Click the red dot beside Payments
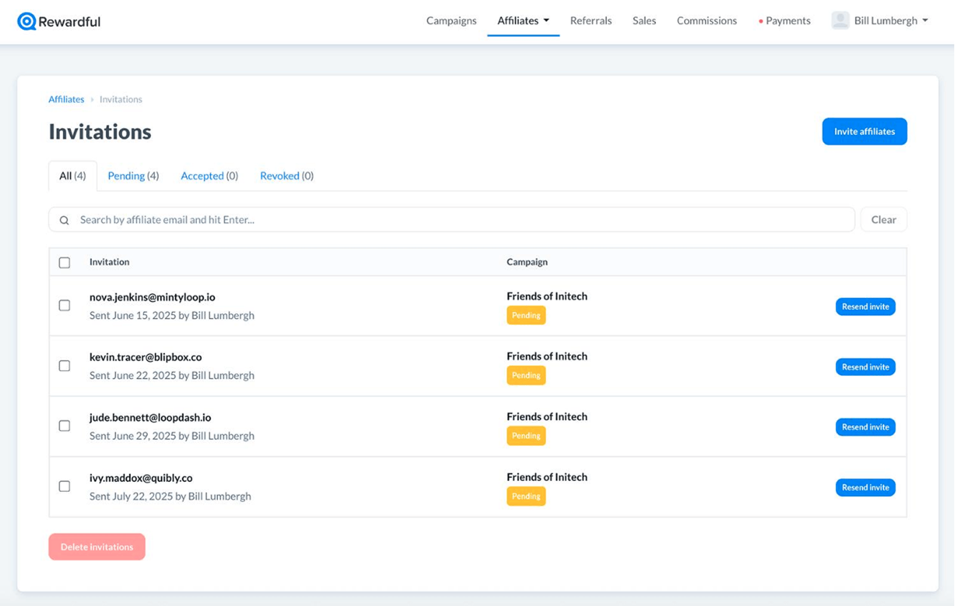This screenshot has width=955, height=606. click(x=760, y=21)
